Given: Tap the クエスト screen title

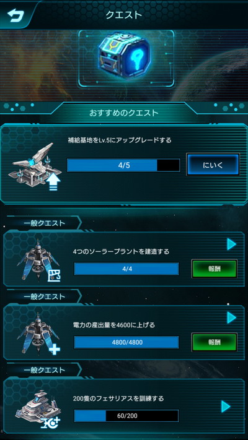Looking at the screenshot, I should (x=124, y=15).
